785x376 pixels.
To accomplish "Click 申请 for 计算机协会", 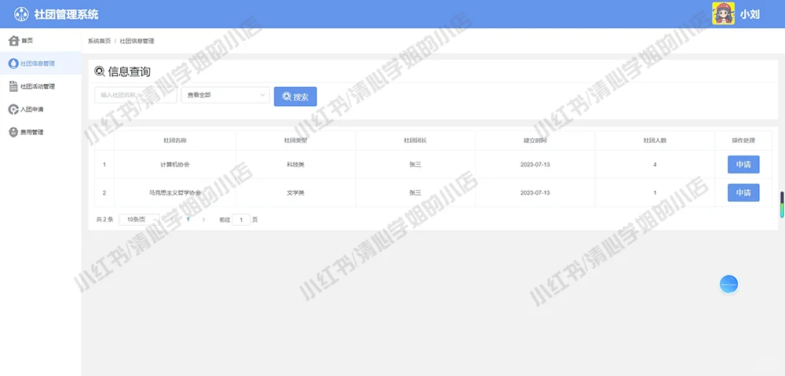I will (743, 165).
